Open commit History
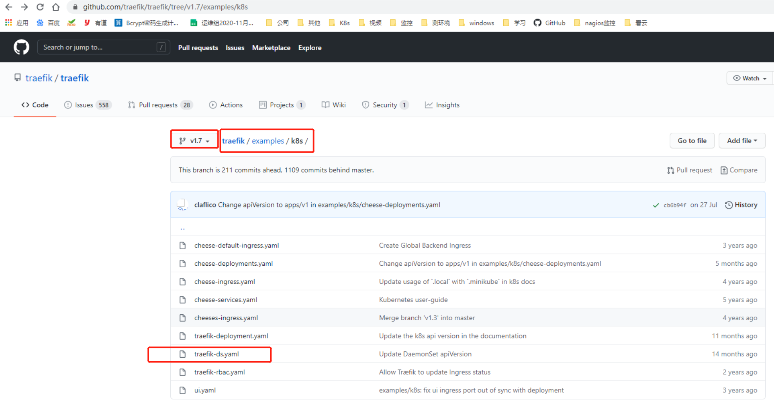774x409 pixels. click(x=741, y=205)
